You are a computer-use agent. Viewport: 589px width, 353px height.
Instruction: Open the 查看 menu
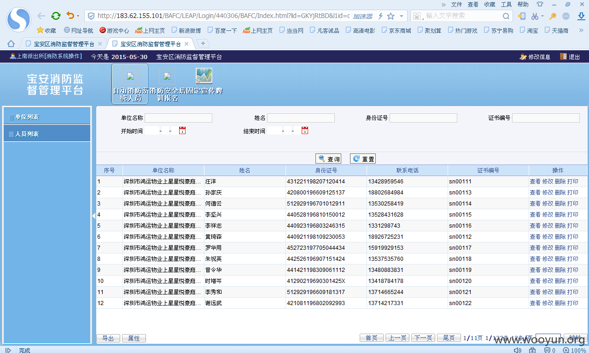tap(473, 5)
